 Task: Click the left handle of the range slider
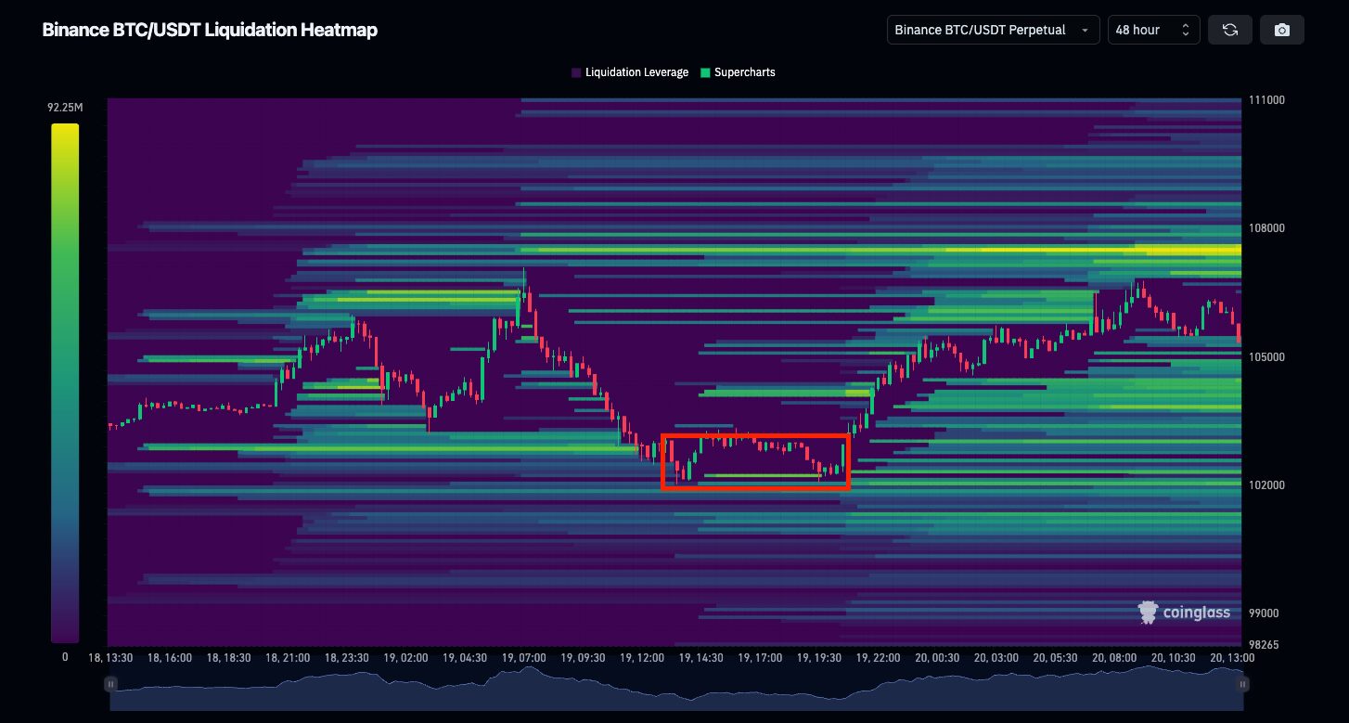(x=110, y=684)
